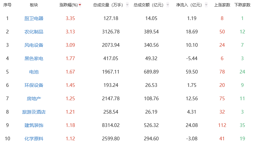Open the 厨卫电器 sector link
The height and width of the screenshot is (145, 256).
click(34, 18)
